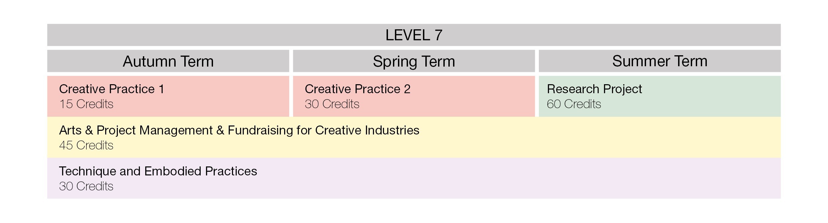Viewport: 828px width, 223px height.
Task: Click the 60 Credits label
Action: (x=574, y=104)
